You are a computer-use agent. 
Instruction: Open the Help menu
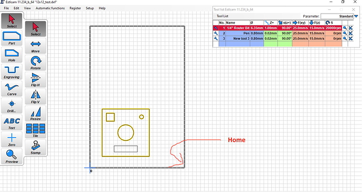click(102, 8)
